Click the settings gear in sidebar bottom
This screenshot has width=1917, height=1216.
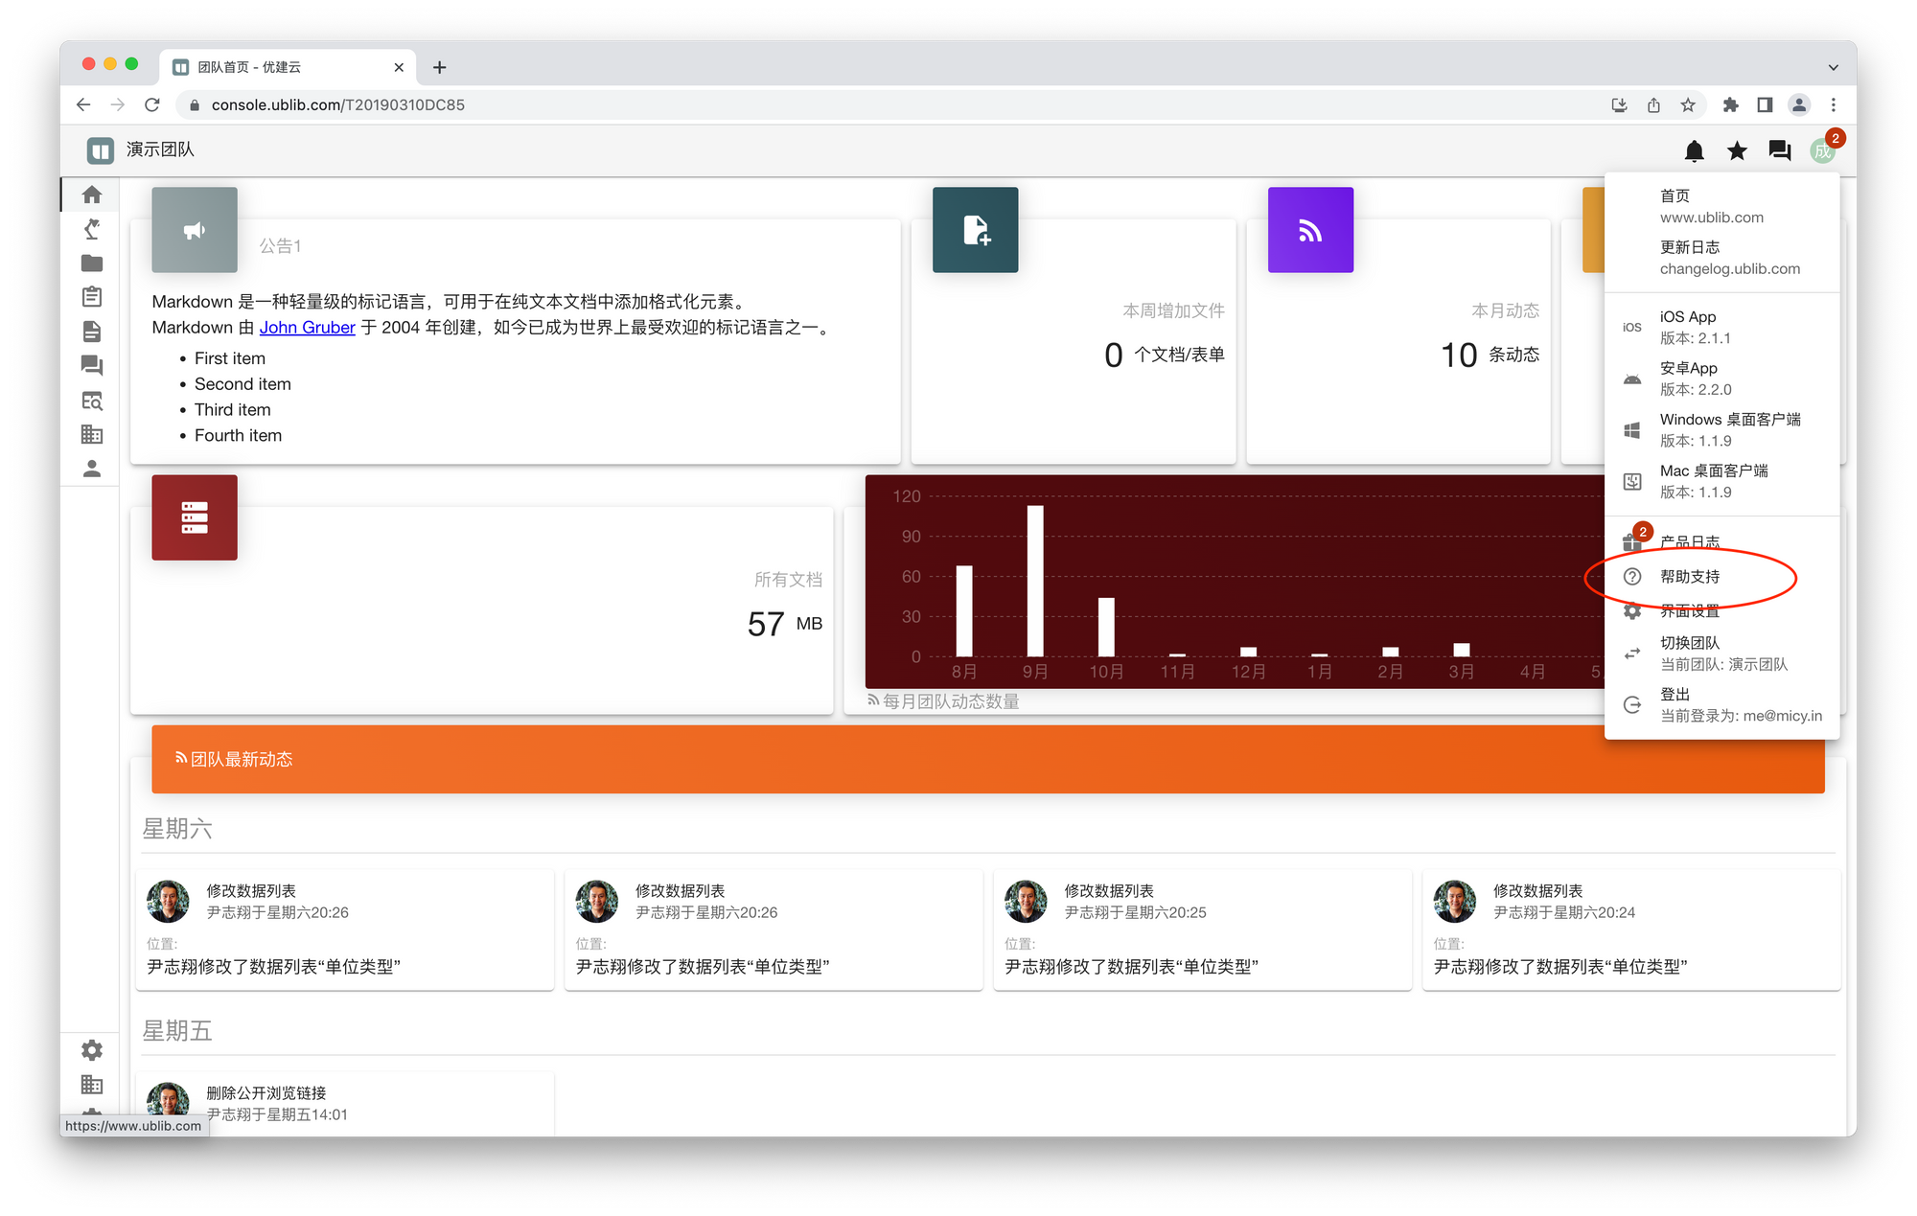click(x=92, y=1050)
